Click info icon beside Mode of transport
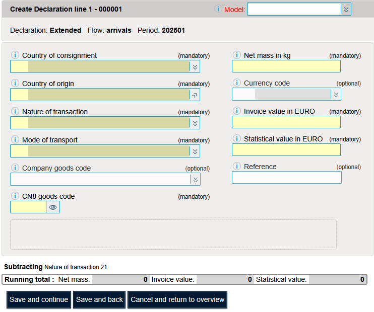Viewport: 374px width, 312px height. click(x=15, y=140)
